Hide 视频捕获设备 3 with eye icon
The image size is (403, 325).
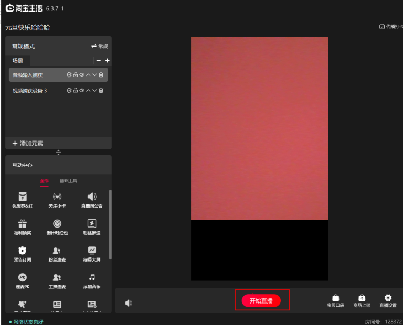pos(82,90)
